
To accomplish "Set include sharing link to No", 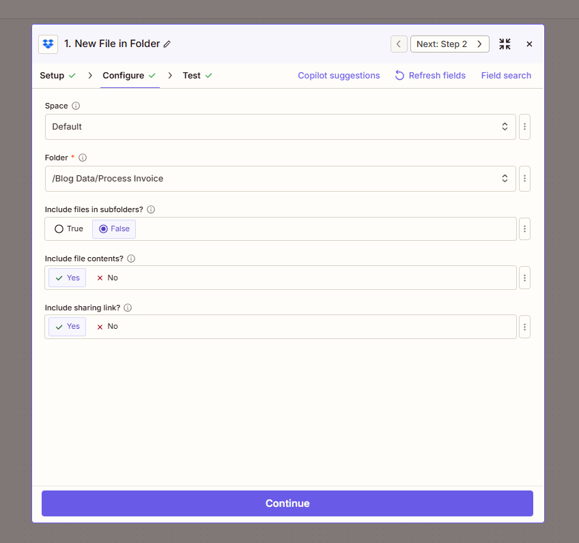I will 108,326.
